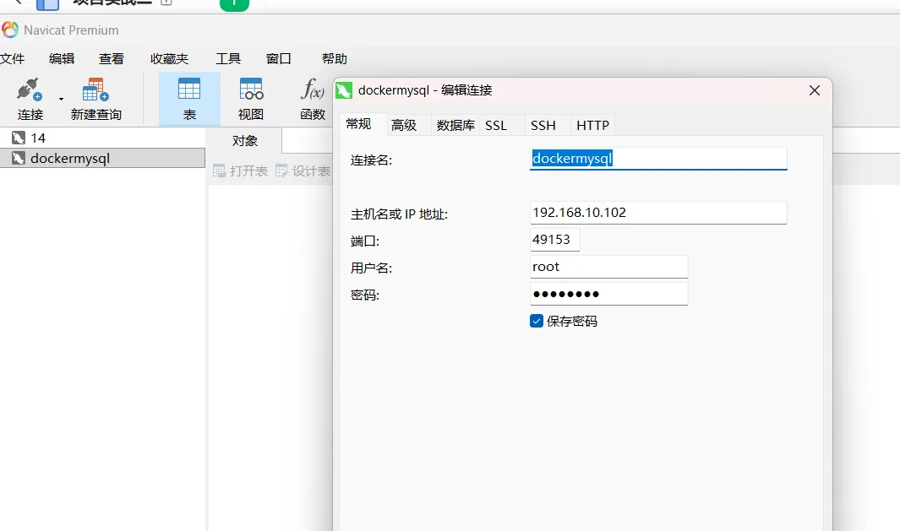The height and width of the screenshot is (531, 900).
Task: Open the 工具 menu
Action: (x=228, y=58)
